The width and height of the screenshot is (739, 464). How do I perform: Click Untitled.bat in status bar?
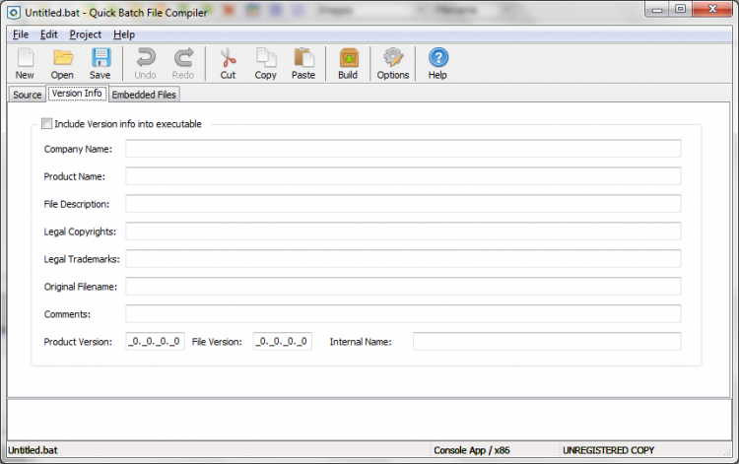pyautogui.click(x=33, y=450)
